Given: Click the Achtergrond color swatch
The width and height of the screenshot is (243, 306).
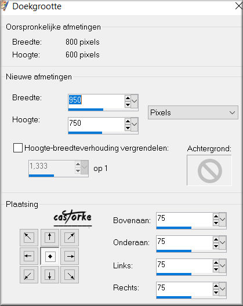Looking at the screenshot, I should (x=209, y=170).
